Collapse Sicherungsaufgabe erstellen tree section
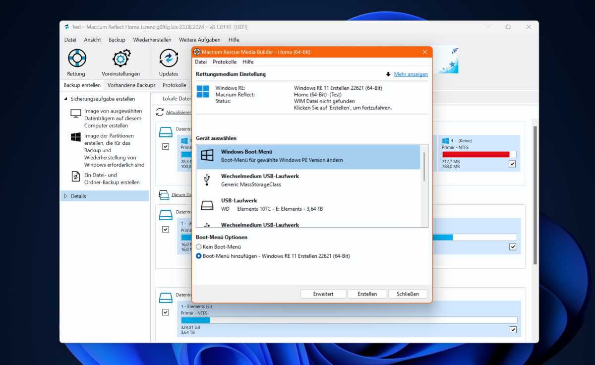 pos(66,99)
